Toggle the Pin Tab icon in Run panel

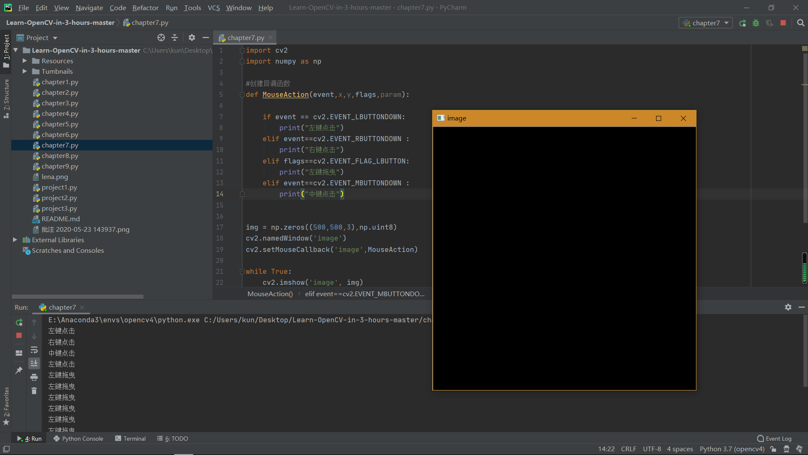click(19, 370)
